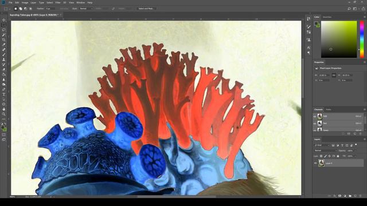This screenshot has height=206, width=367.
Task: Toggle RGB channel visibility eye
Action: [x=315, y=116]
